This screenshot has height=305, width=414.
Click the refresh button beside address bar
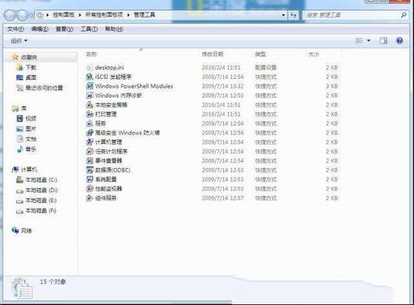(x=293, y=15)
